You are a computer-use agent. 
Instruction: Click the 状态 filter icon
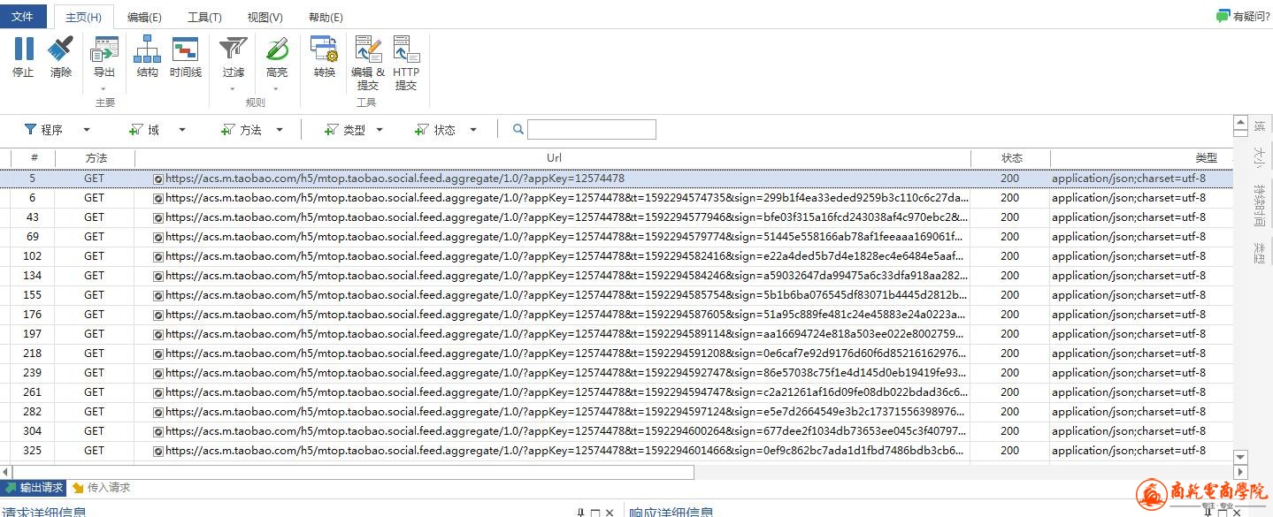tap(422, 130)
